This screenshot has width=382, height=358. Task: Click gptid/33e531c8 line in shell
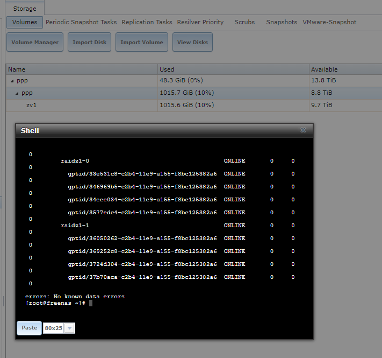tap(142, 174)
